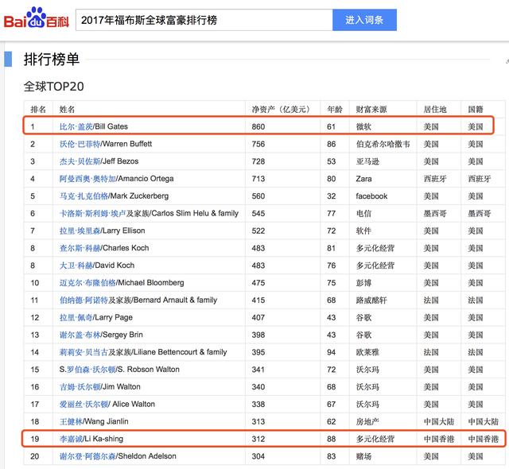
Task: Open the 罗伯森·沃尔顿 link
Action: (x=91, y=370)
